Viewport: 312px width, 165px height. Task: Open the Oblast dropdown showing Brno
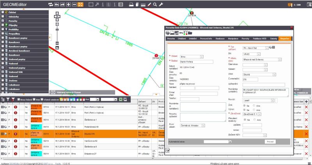191,57
